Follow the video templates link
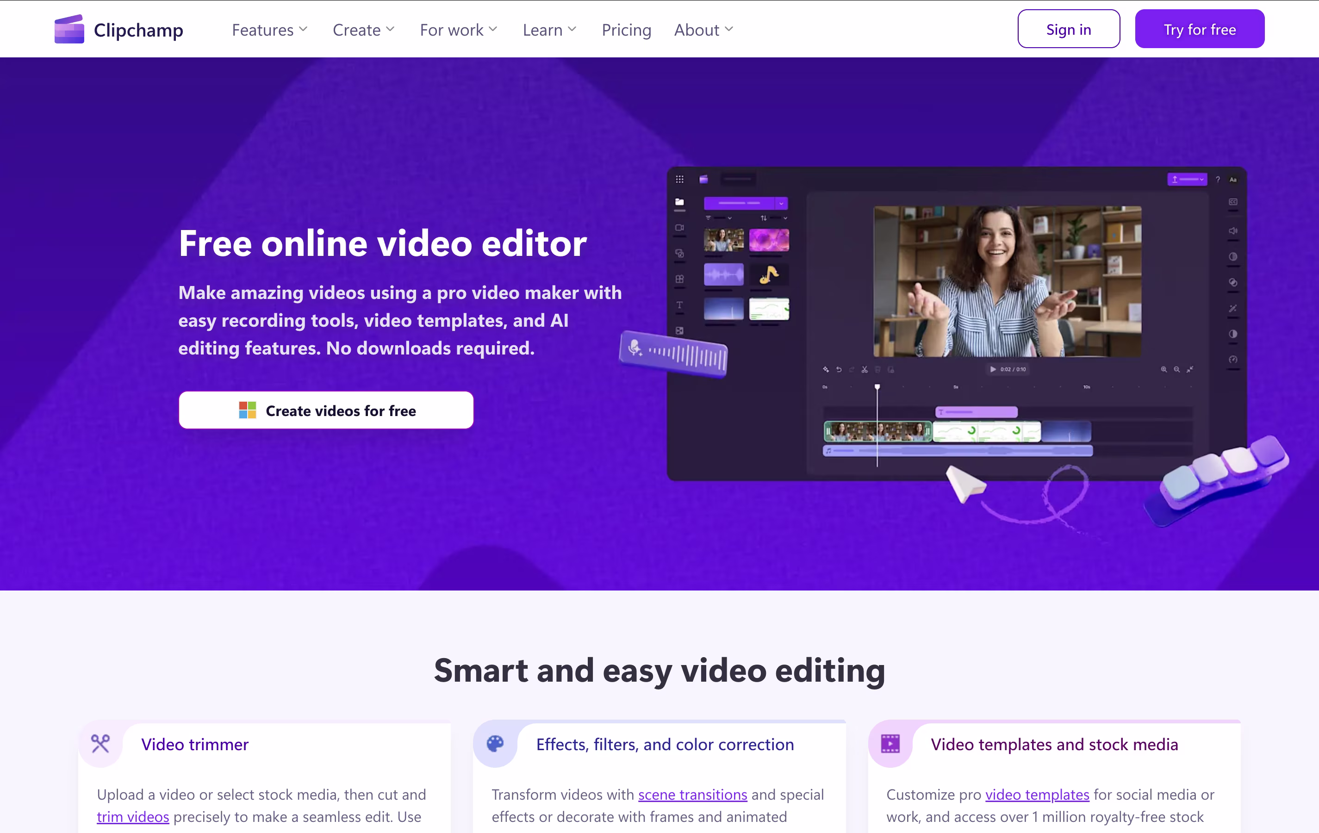The height and width of the screenshot is (833, 1319). click(1037, 794)
